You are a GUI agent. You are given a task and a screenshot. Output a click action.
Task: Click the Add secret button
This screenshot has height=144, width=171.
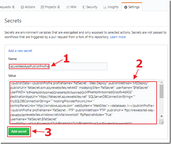pyautogui.click(x=19, y=131)
